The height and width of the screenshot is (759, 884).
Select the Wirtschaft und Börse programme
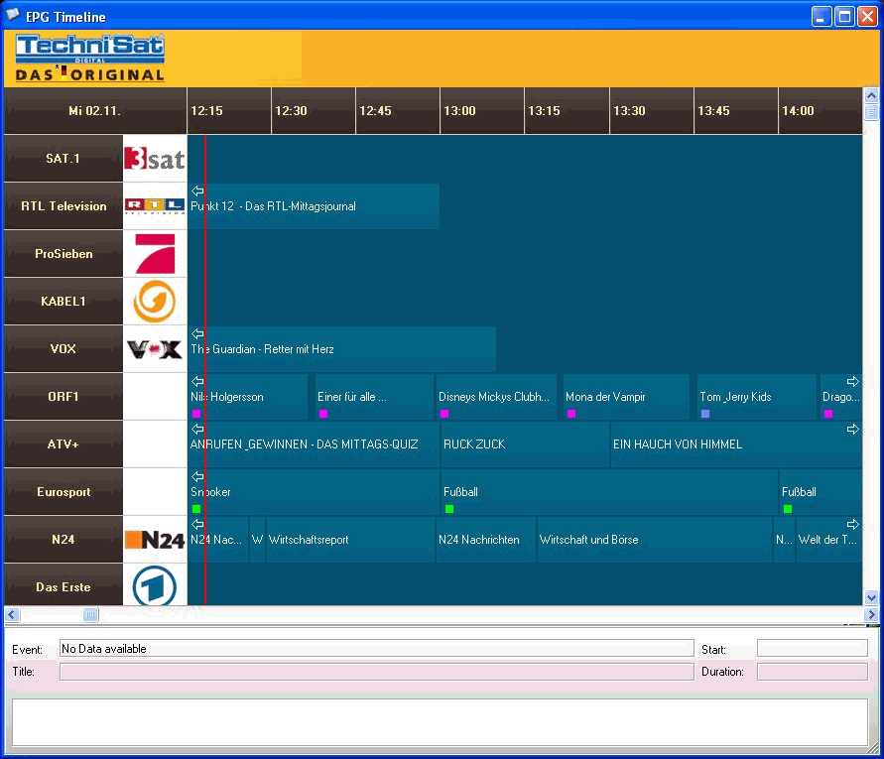[x=655, y=540]
